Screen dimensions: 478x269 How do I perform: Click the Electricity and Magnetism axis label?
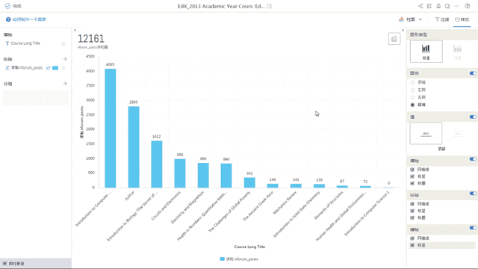(x=187, y=208)
